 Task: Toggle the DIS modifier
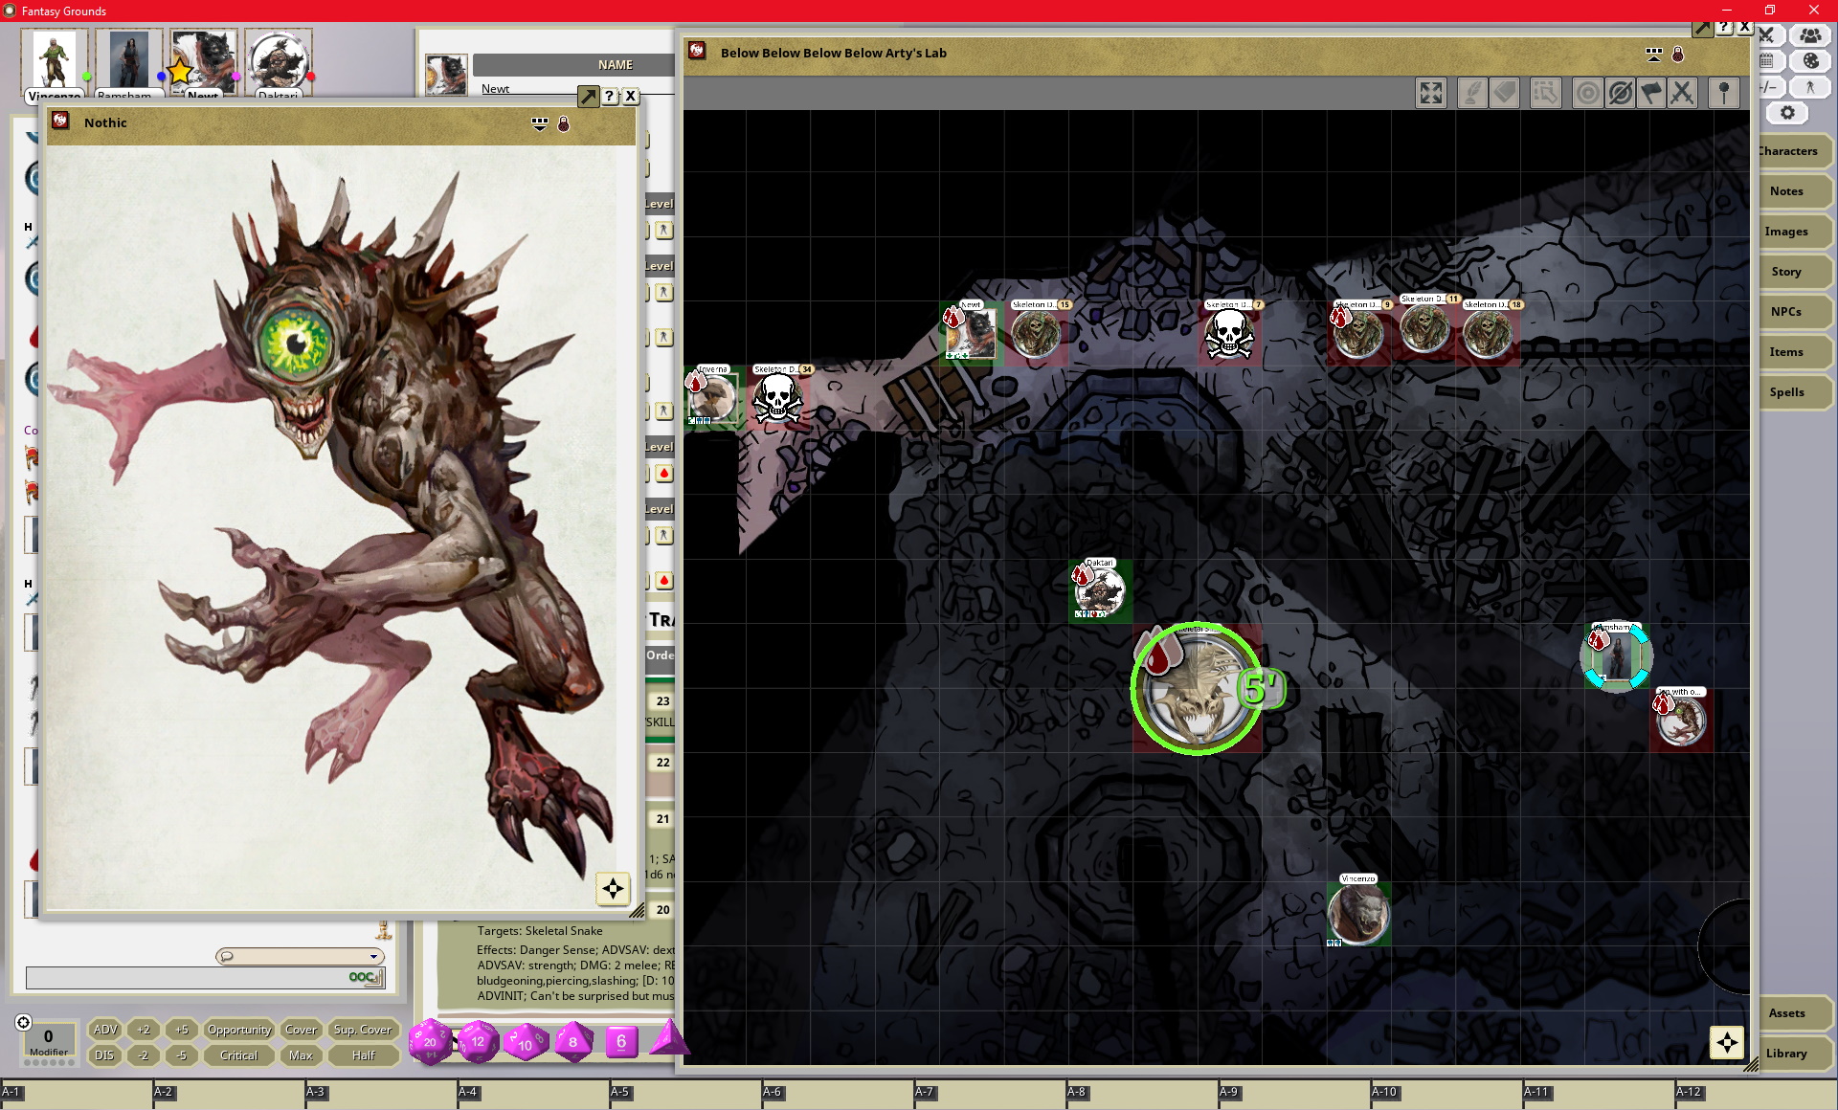104,1055
